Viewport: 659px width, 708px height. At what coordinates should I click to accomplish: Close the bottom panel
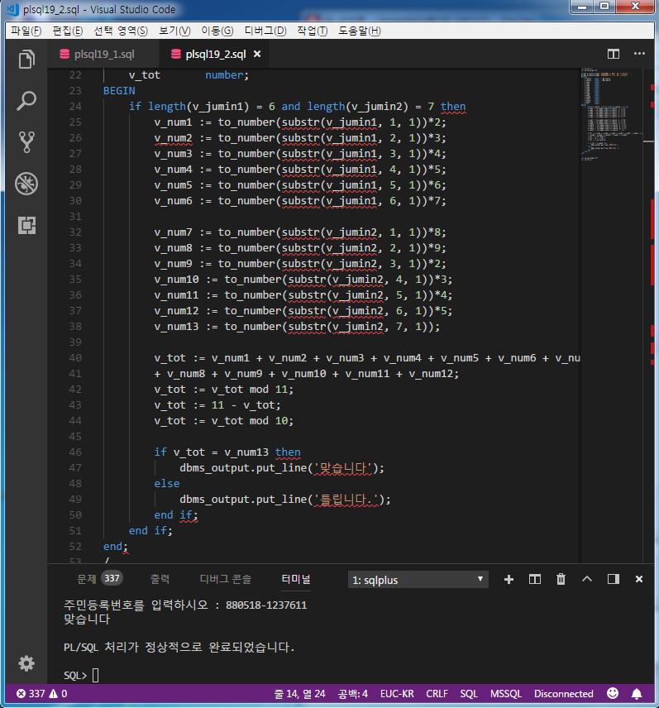click(639, 579)
